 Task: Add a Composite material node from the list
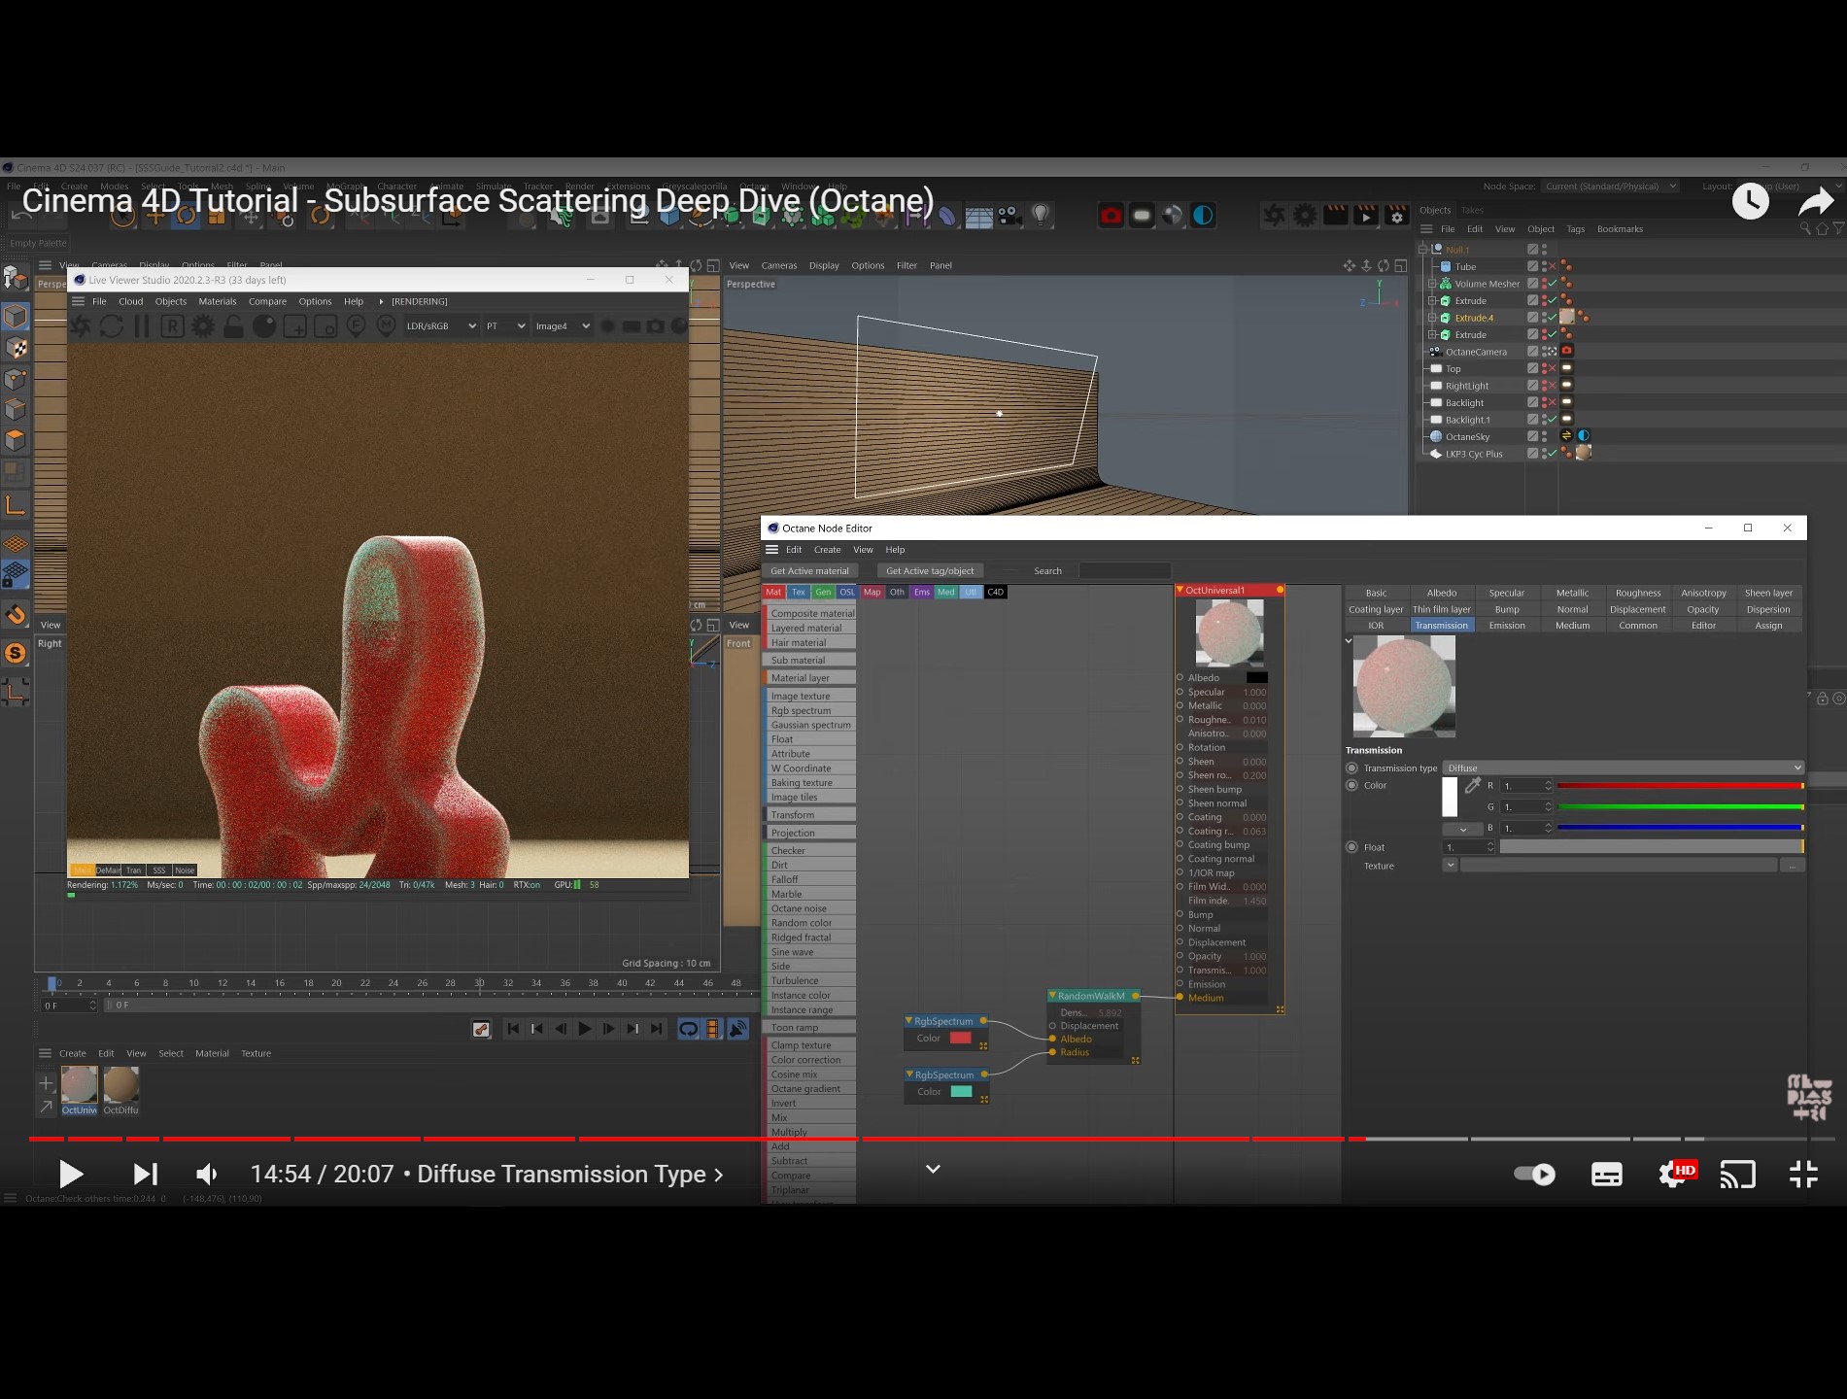click(808, 614)
